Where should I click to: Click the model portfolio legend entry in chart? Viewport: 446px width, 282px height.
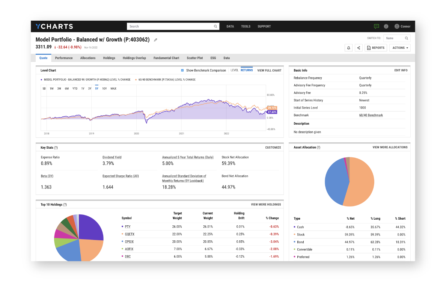click(86, 80)
